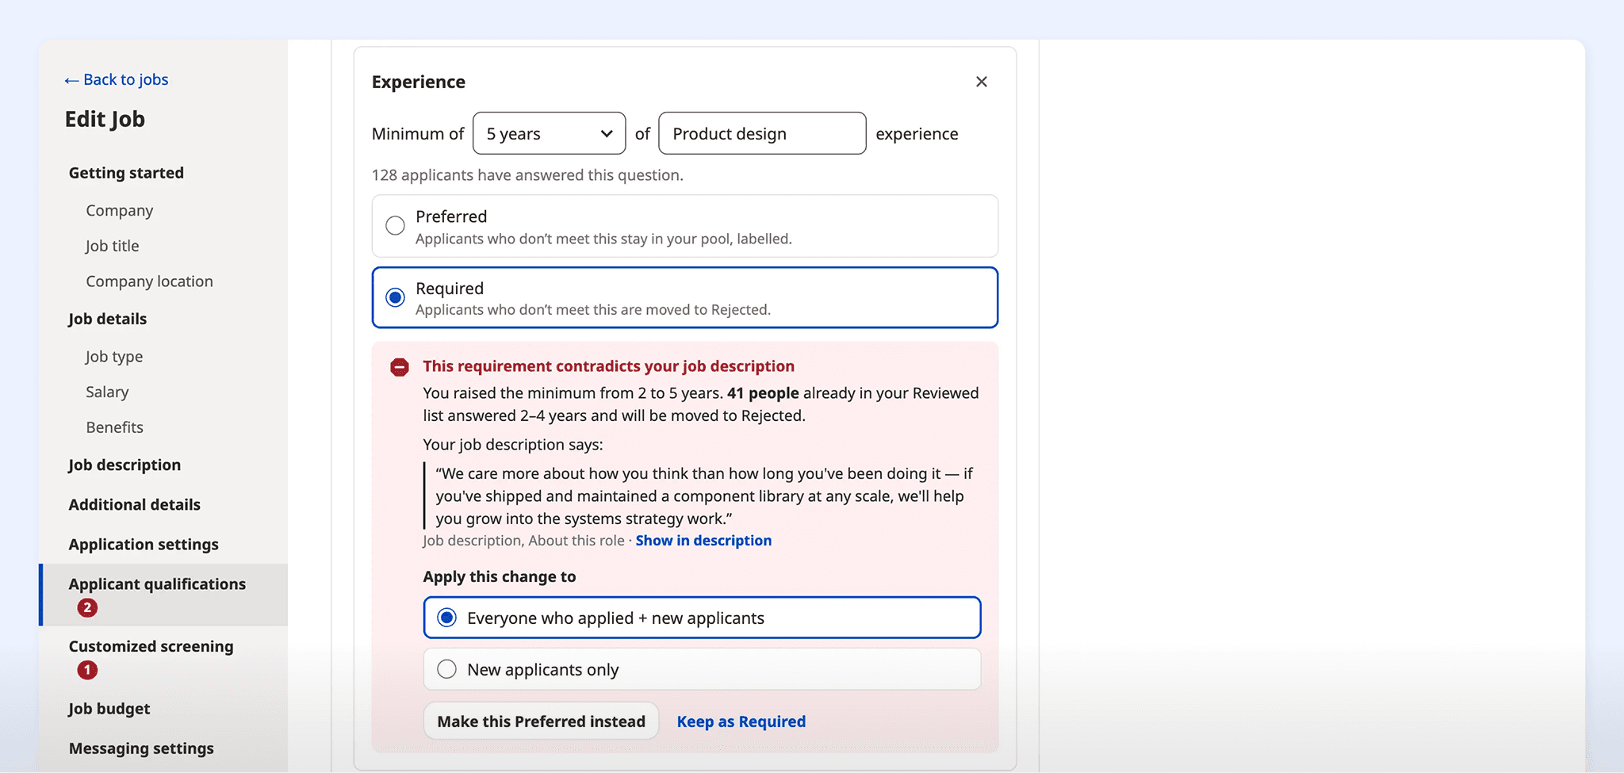Open Job description in the sidebar
The height and width of the screenshot is (773, 1624).
pyautogui.click(x=124, y=465)
